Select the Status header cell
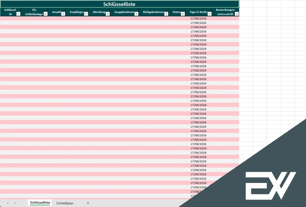The image size is (306, 207). click(x=177, y=12)
